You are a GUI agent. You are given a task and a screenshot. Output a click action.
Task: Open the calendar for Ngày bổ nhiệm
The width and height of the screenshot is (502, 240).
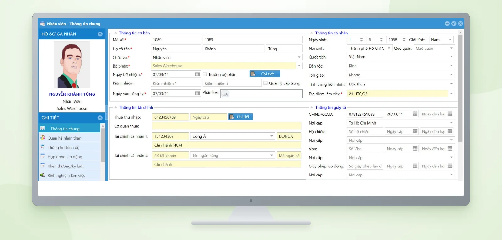click(198, 74)
